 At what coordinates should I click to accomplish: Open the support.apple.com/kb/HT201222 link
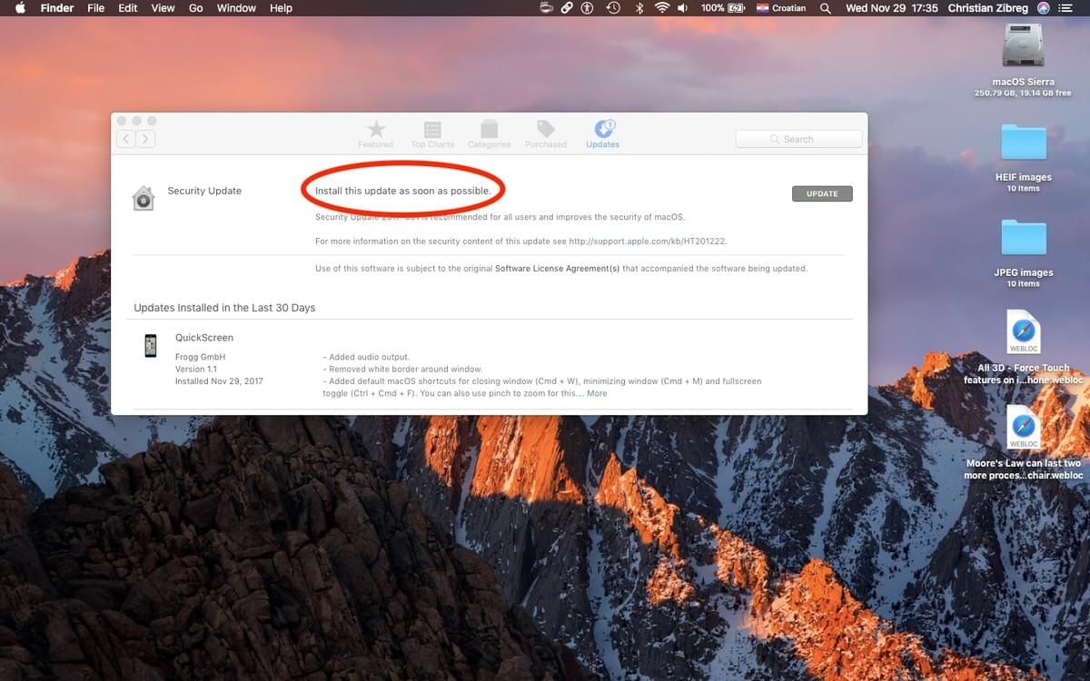(648, 242)
